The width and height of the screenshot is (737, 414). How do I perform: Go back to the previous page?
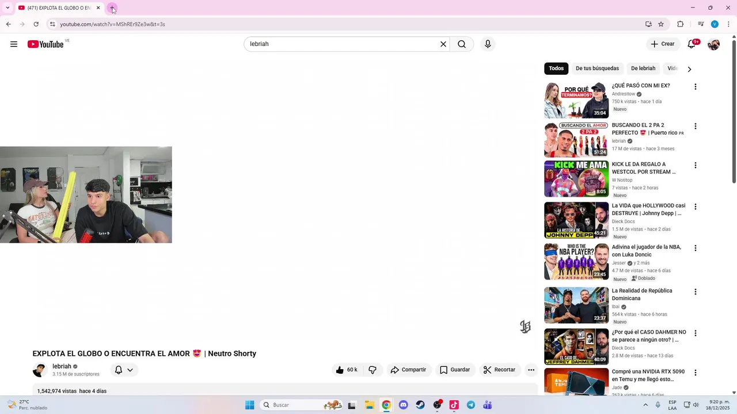click(9, 24)
